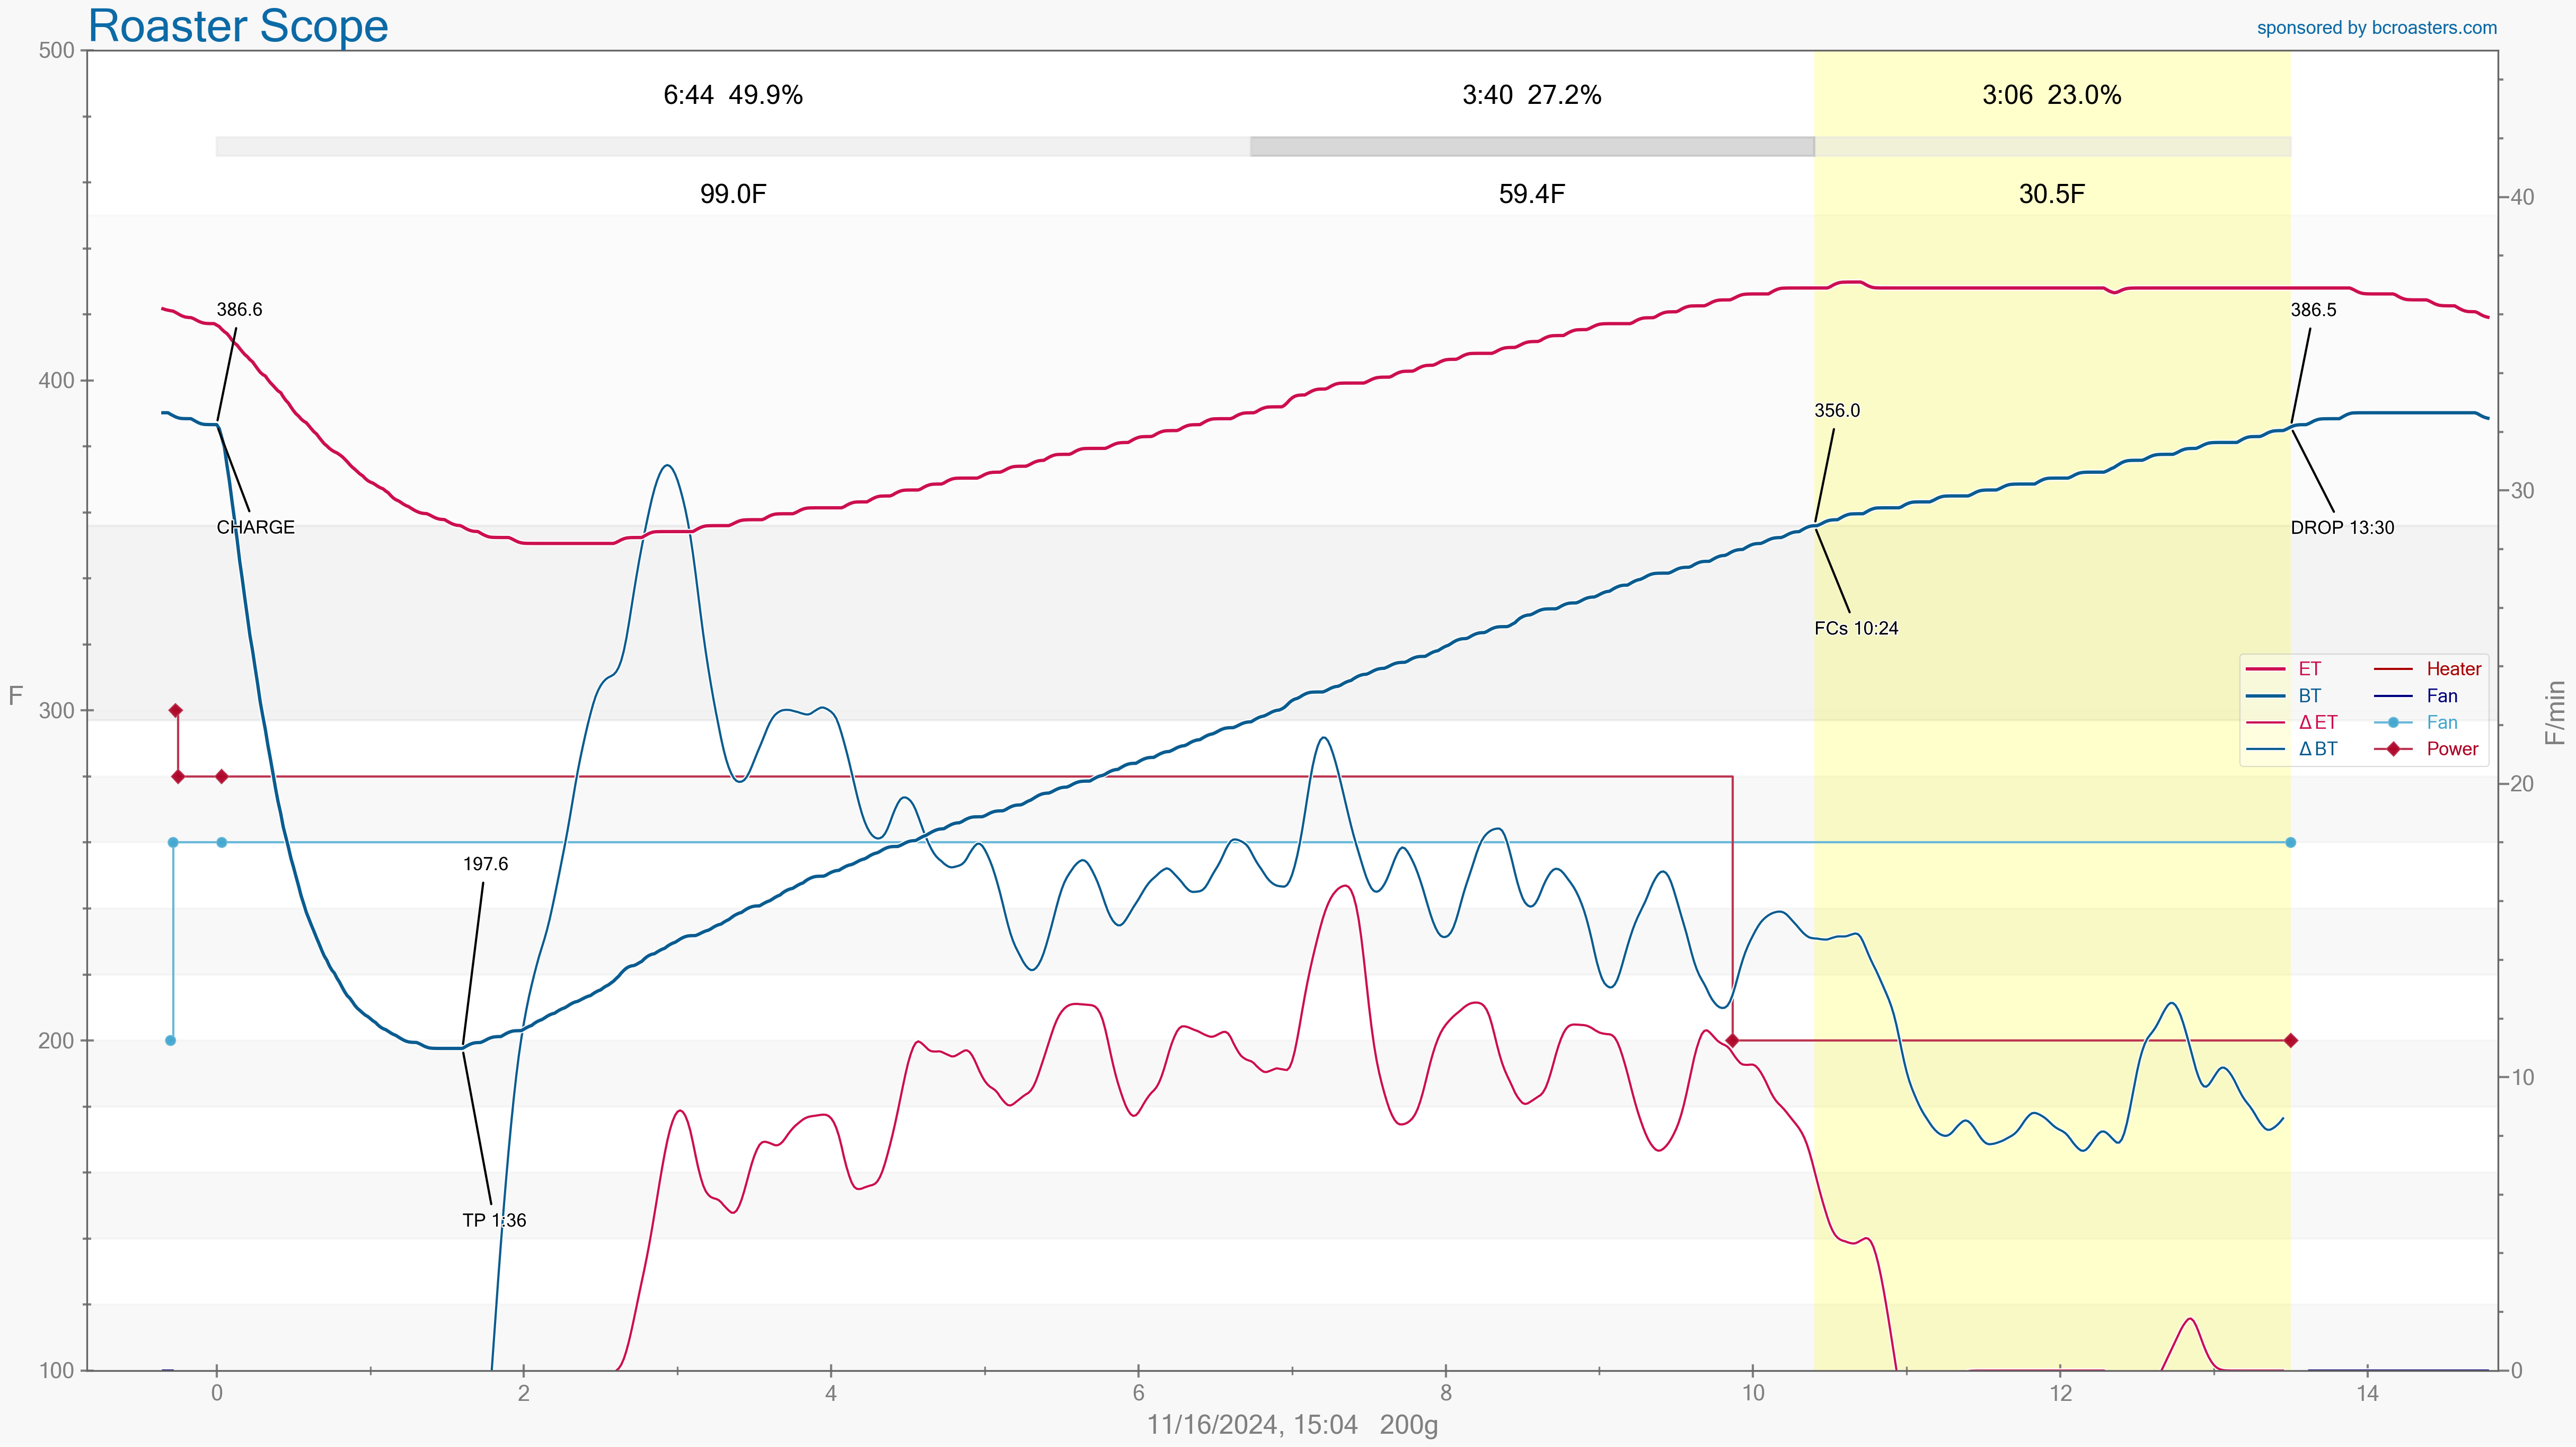Click the light blue Fan dot legend entry
2576x1447 pixels.
tap(2441, 722)
